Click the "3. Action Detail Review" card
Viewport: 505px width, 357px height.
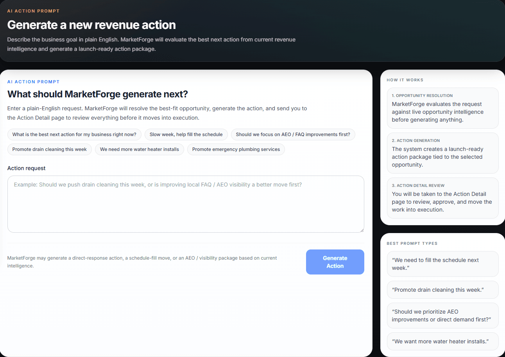pyautogui.click(x=442, y=198)
